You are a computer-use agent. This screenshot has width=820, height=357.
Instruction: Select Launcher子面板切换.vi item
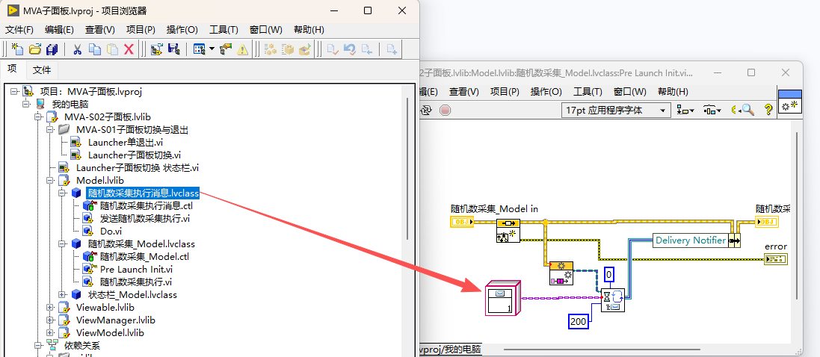pos(135,155)
